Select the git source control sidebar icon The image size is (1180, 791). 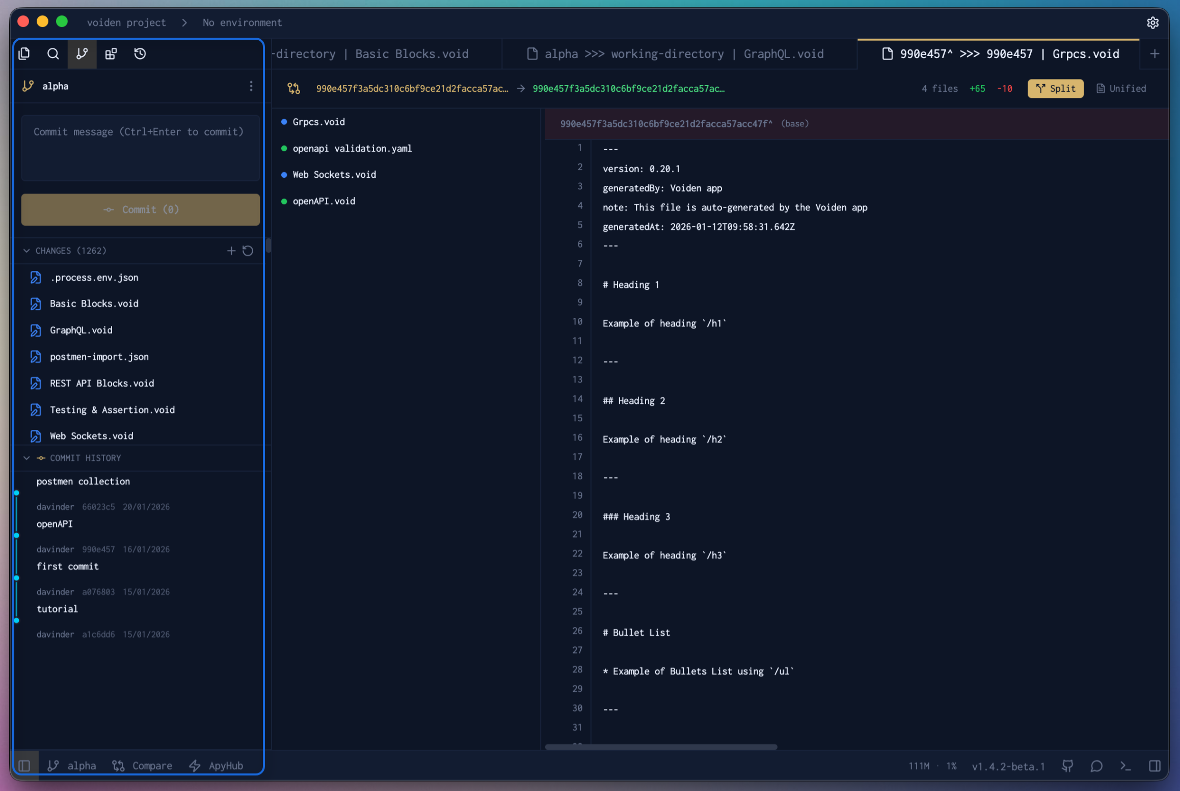(x=82, y=53)
